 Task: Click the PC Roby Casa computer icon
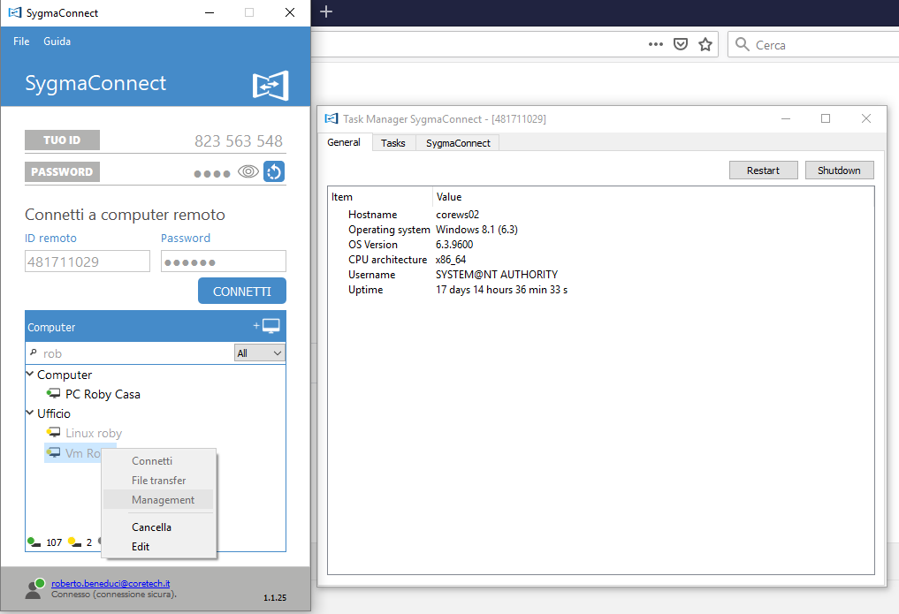coord(53,393)
